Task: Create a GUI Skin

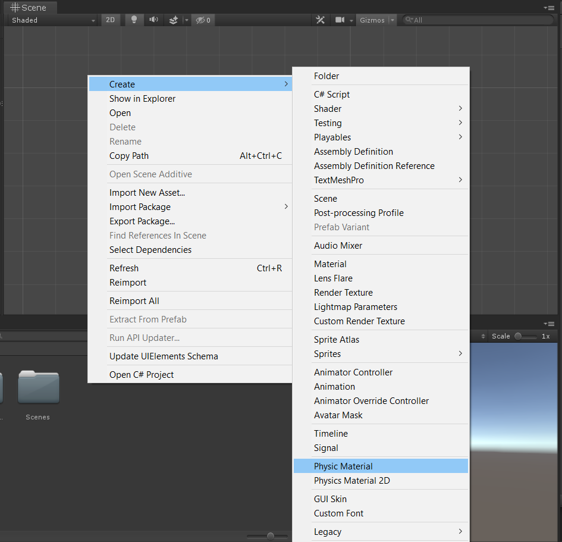Action: [381, 499]
